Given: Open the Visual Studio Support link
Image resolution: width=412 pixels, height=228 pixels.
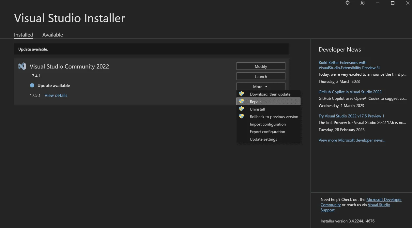Looking at the screenshot, I should pos(355,207).
